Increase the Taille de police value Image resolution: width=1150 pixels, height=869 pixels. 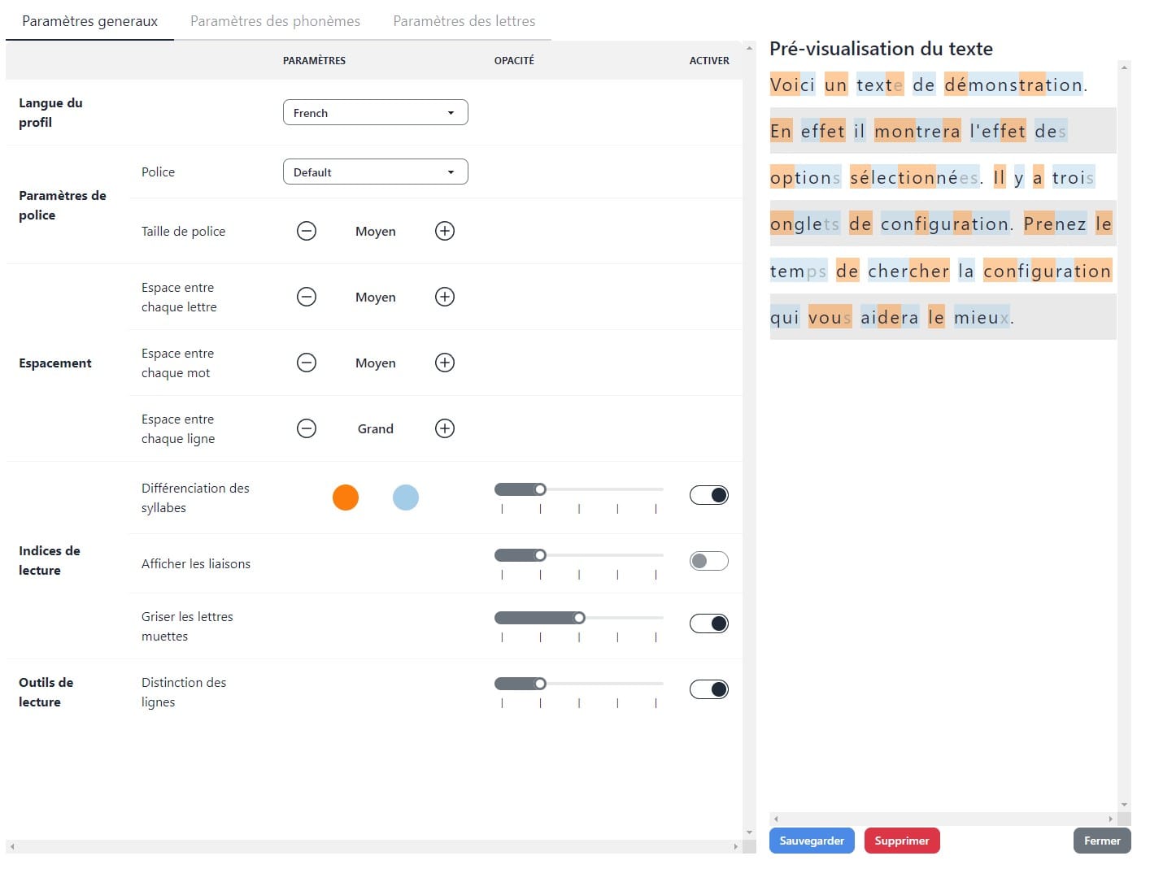tap(444, 231)
